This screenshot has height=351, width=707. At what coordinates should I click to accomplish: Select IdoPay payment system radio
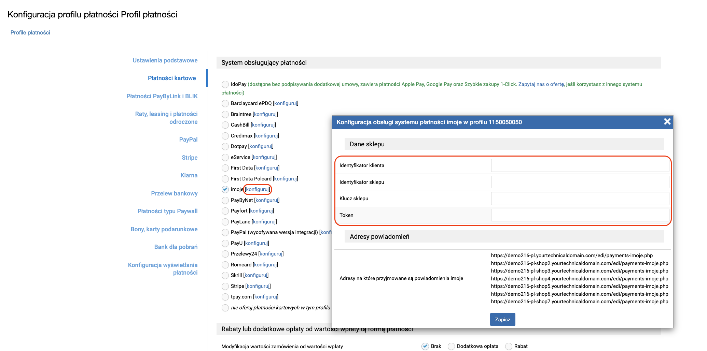tap(225, 84)
